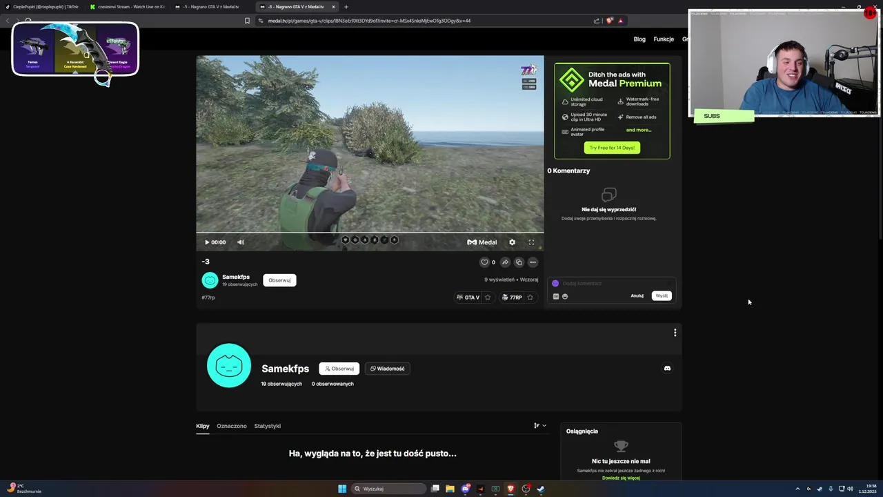
Task: Open Brave Shields lion icon
Action: pyautogui.click(x=609, y=21)
